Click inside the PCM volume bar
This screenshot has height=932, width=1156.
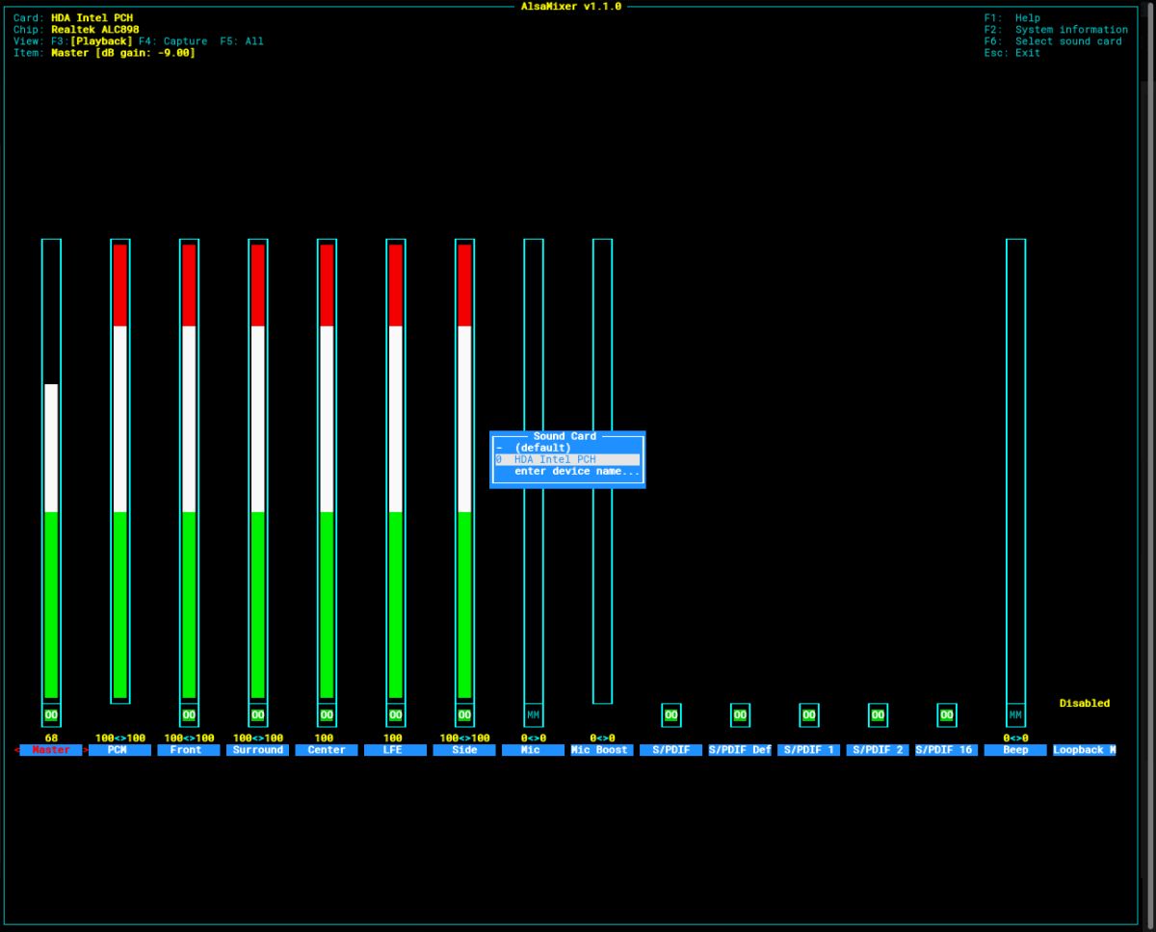tap(120, 471)
